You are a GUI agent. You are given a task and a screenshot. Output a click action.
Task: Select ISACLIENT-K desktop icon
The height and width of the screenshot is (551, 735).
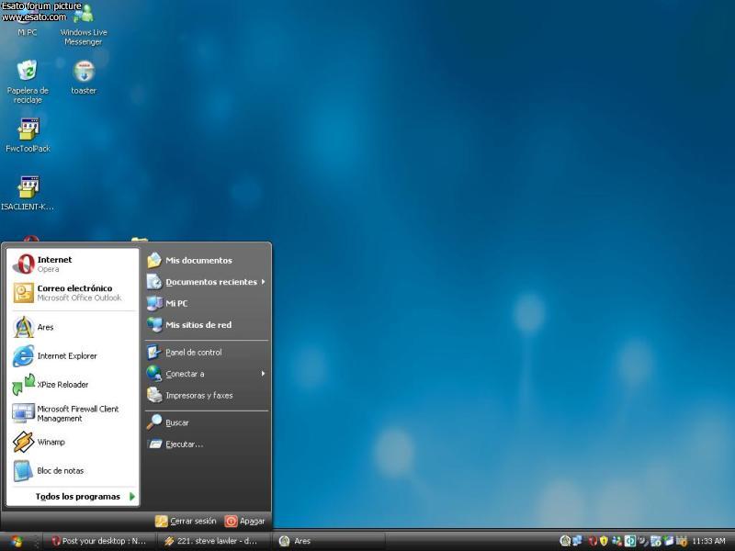[x=28, y=194]
